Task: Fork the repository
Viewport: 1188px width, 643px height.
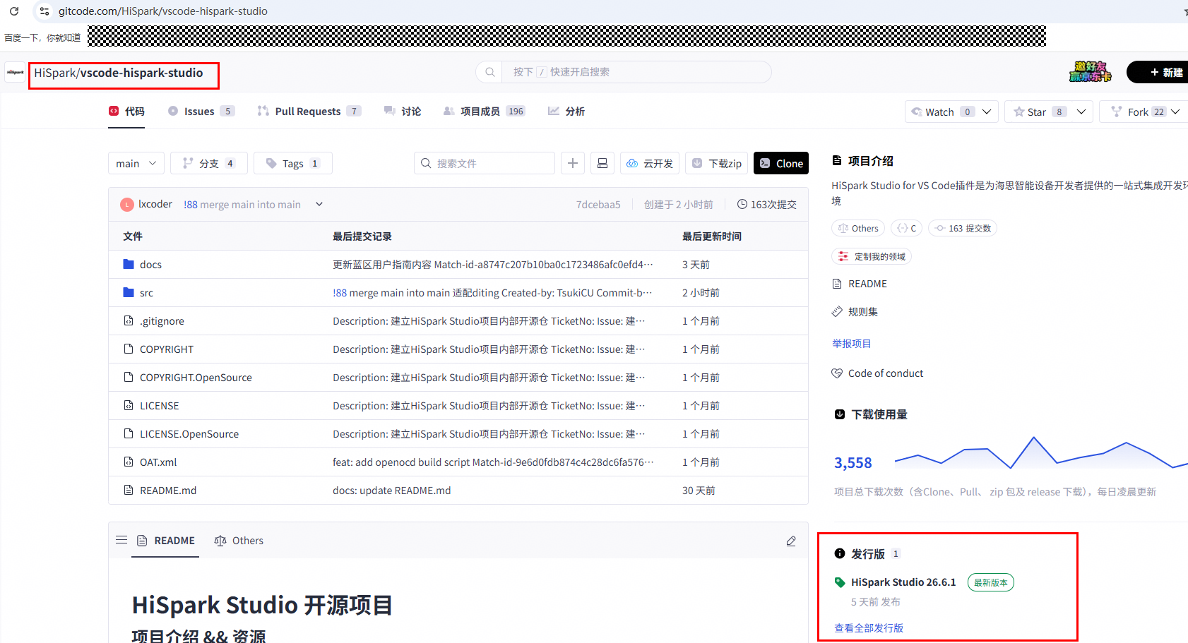Action: click(x=1138, y=112)
